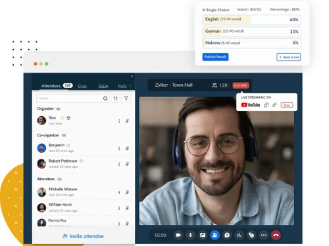Image resolution: width=329 pixels, height=246 pixels.
Task: Switch to the Attendees tab
Action: (57, 86)
